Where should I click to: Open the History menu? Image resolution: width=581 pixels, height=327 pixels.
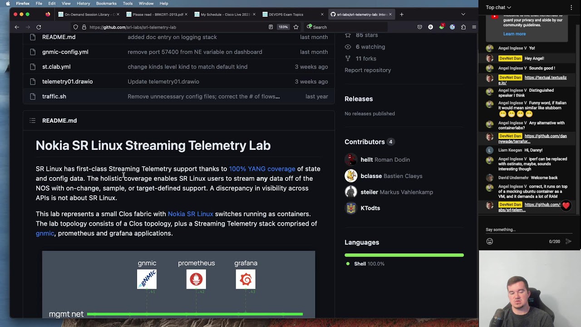83,4
